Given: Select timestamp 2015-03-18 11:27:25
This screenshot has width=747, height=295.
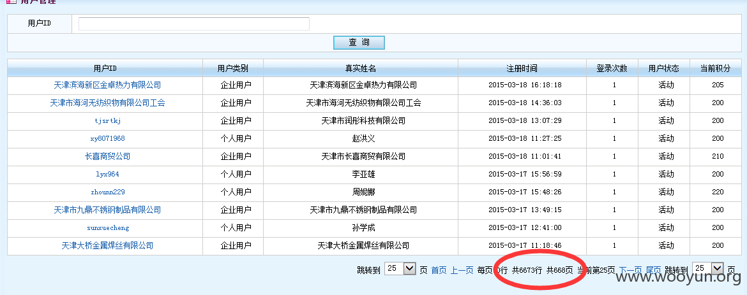Looking at the screenshot, I should (x=525, y=138).
